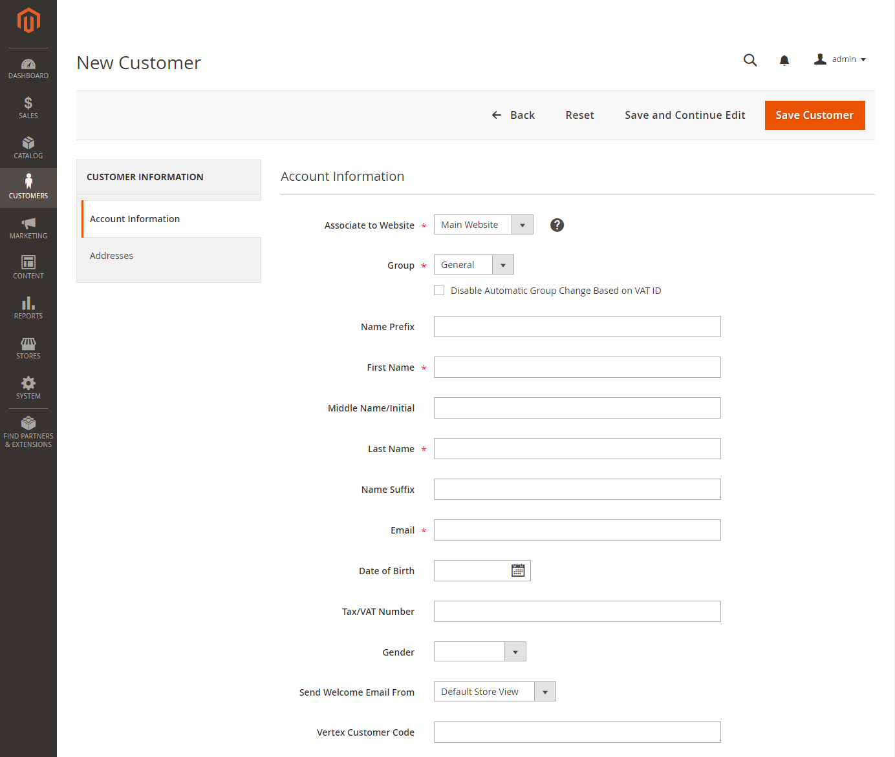The height and width of the screenshot is (757, 895).
Task: Open the Marketing megaphone icon
Action: (28, 223)
